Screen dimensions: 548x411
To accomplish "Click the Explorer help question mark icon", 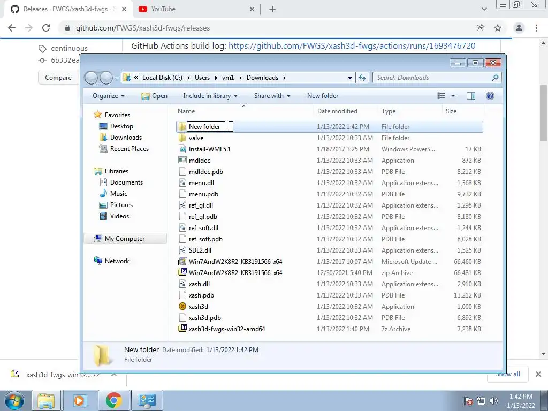I will click(490, 96).
